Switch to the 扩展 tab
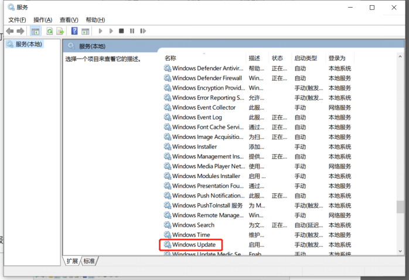Viewport: 409px width, 280px height. pos(72,261)
